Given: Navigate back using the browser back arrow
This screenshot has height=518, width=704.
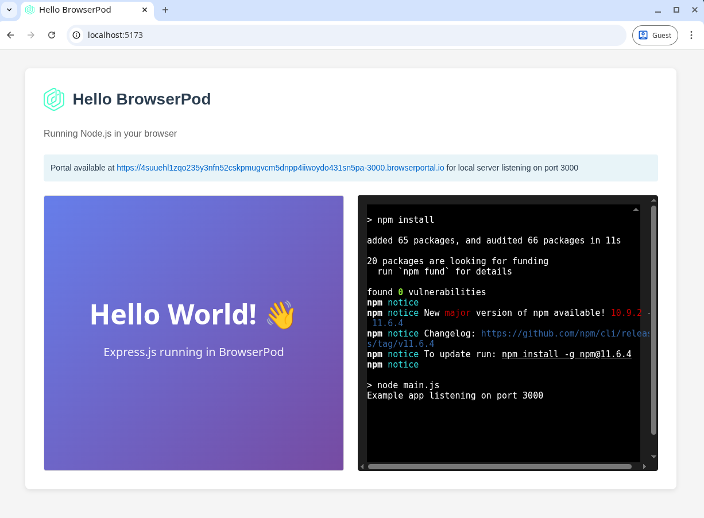Looking at the screenshot, I should coord(10,35).
